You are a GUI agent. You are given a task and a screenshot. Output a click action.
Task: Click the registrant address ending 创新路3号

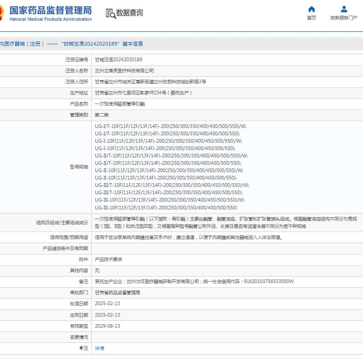(x=151, y=81)
